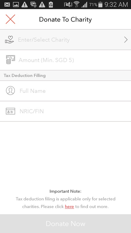Tap the vibrate mute status icon

pyautogui.click(x=68, y=5)
